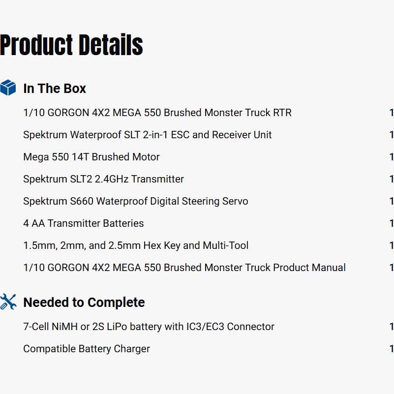Click the 4 AA Transmitter Batteries item

point(84,223)
